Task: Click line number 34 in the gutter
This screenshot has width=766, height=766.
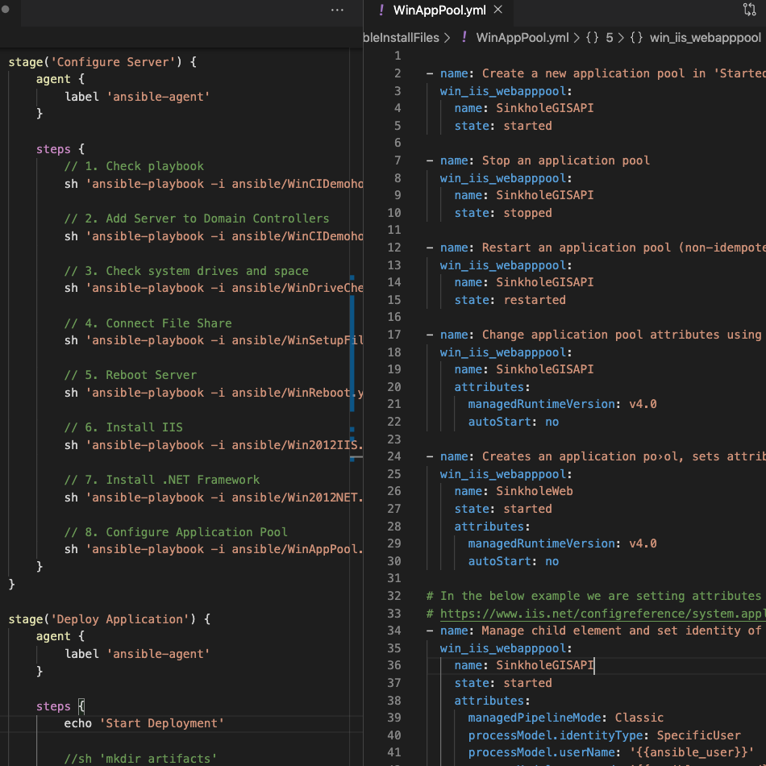Action: 394,631
